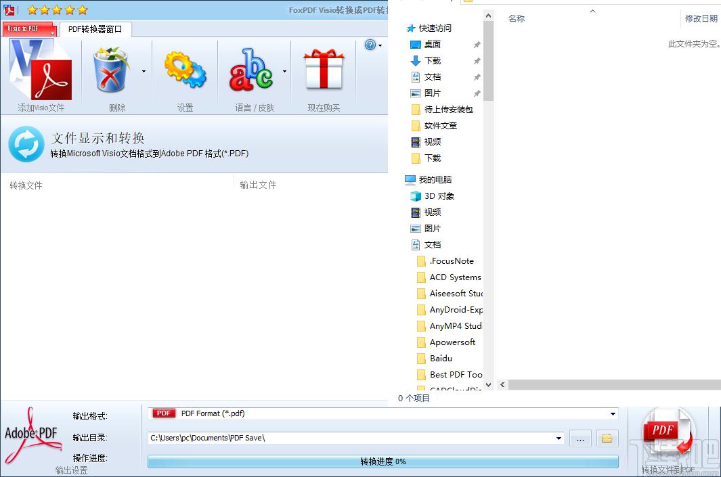
Task: Click the Add Visio file icon
Action: 41,70
